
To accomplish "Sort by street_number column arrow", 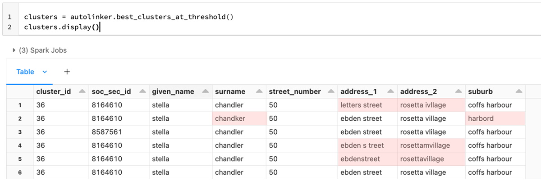I will pyautogui.click(x=330, y=91).
